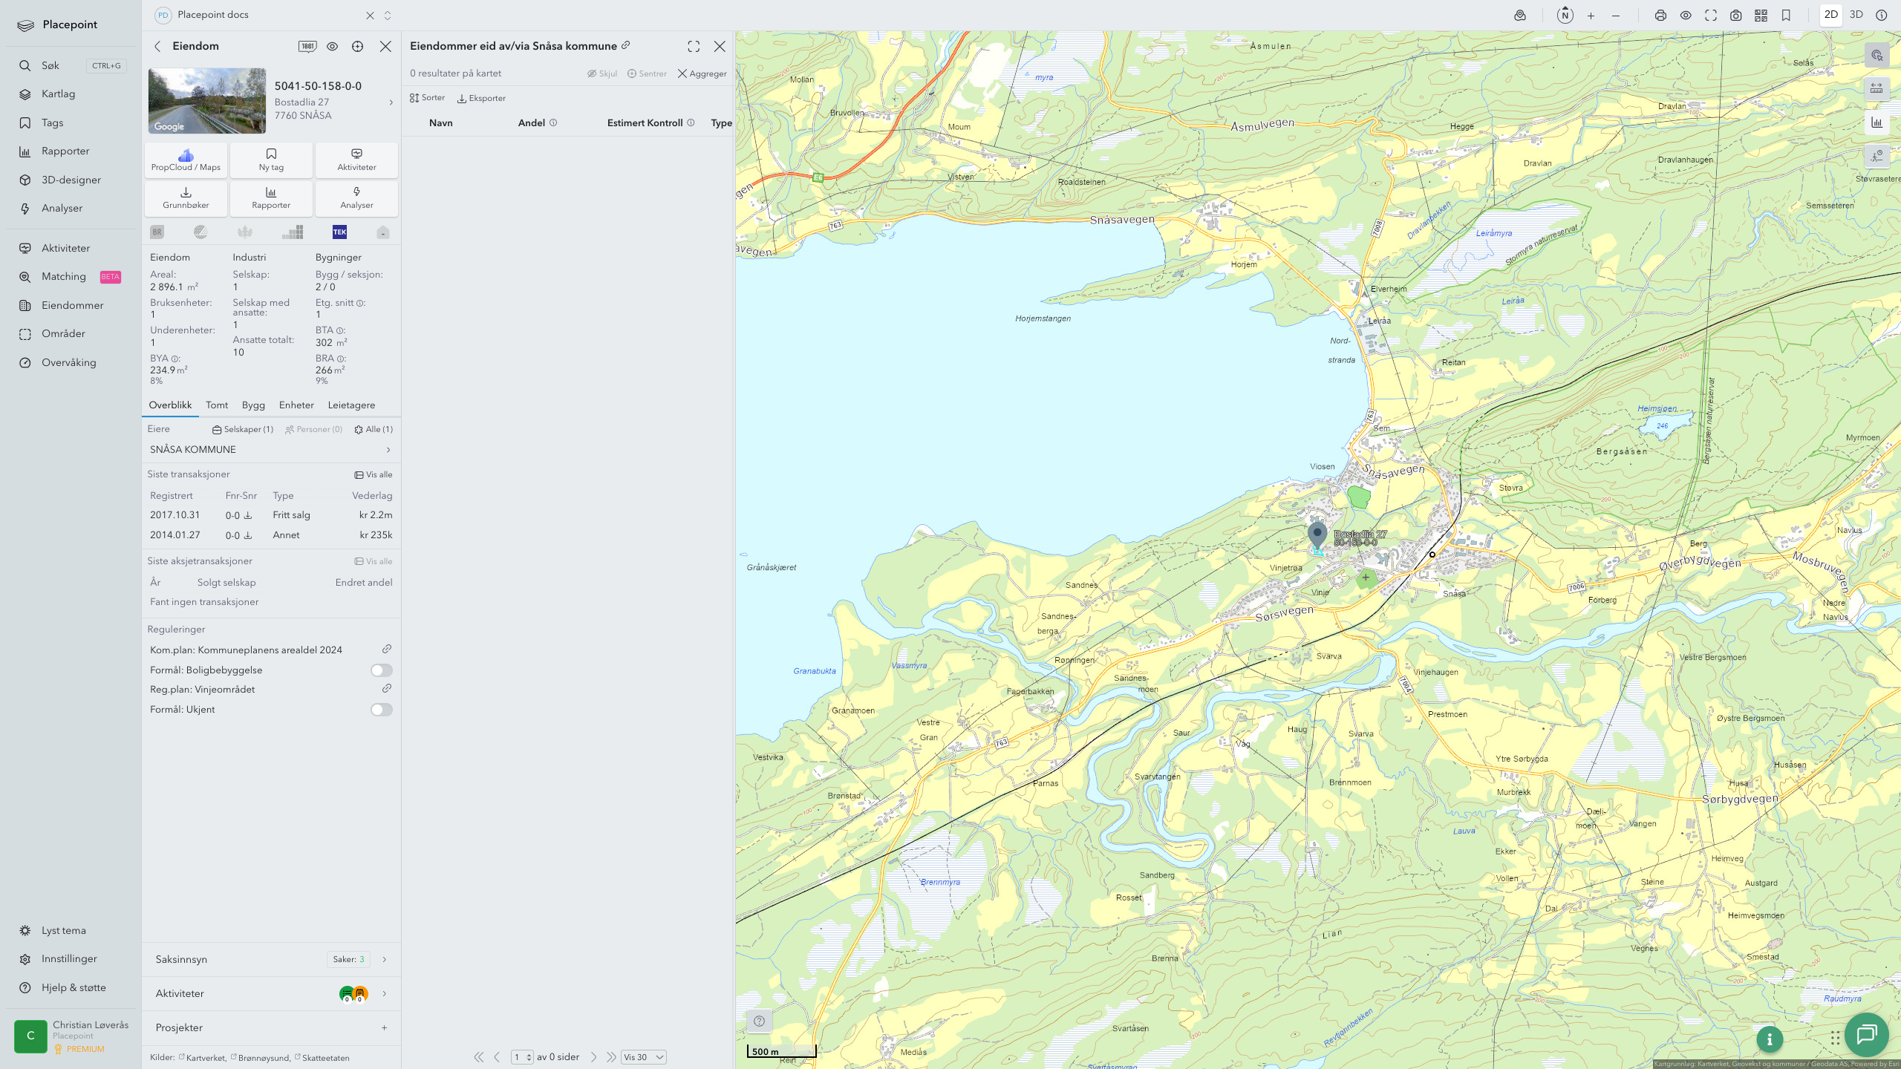1901x1069 pixels.
Task: Switch to the Tomt tab
Action: (x=217, y=405)
